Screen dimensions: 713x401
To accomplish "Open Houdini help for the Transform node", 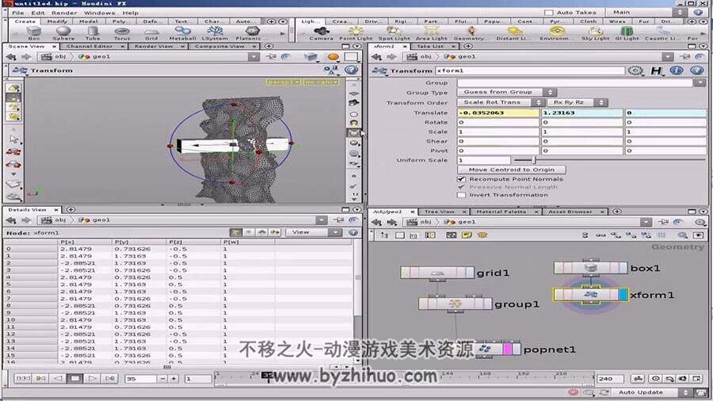I will [x=696, y=71].
